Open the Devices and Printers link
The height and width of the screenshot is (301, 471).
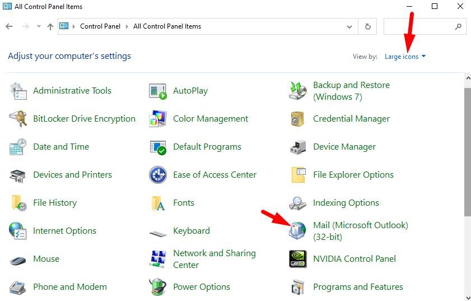click(72, 175)
